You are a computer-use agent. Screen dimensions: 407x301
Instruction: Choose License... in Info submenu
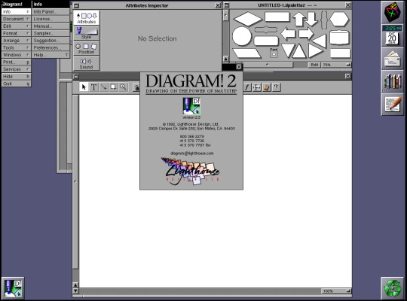(51, 19)
